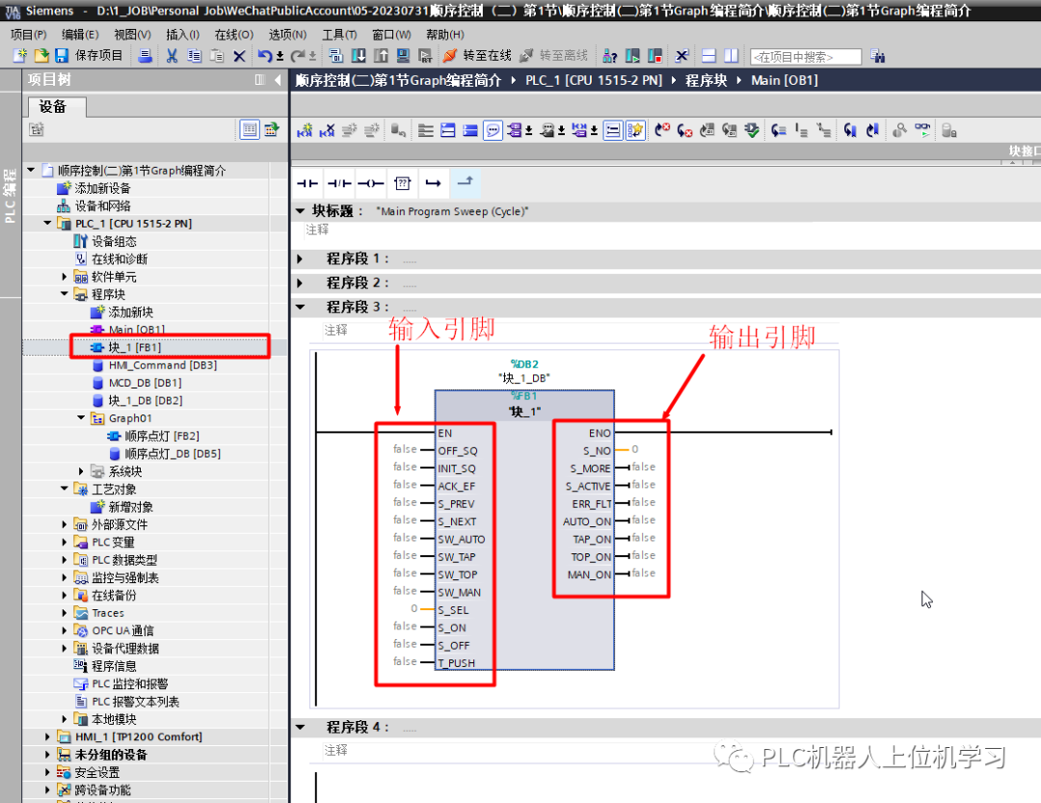Click 转至在线 button
Viewport: 1041px width, 803px height.
point(477,56)
